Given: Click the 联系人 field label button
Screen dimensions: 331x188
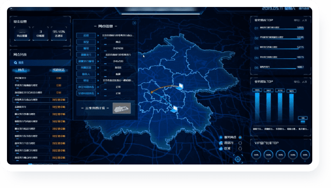Looking at the screenshot, I should click(86, 74).
